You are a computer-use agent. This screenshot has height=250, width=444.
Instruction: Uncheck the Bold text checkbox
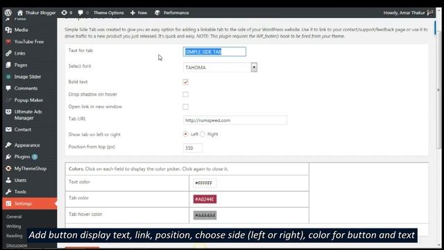(x=185, y=82)
